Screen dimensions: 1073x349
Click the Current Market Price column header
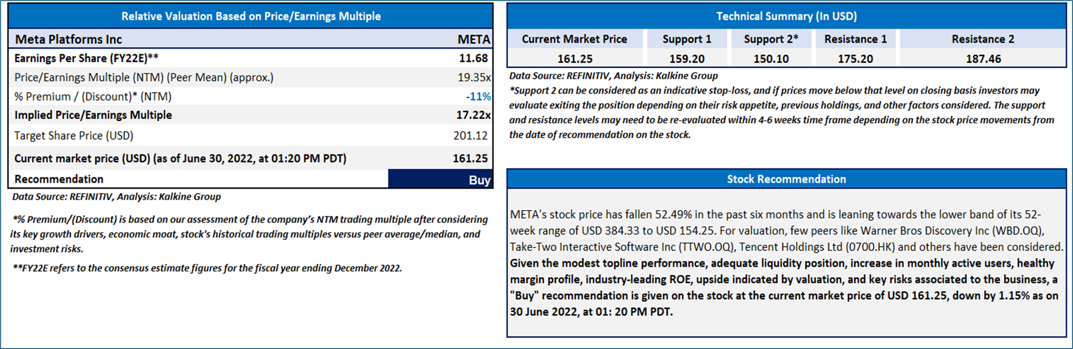(574, 39)
